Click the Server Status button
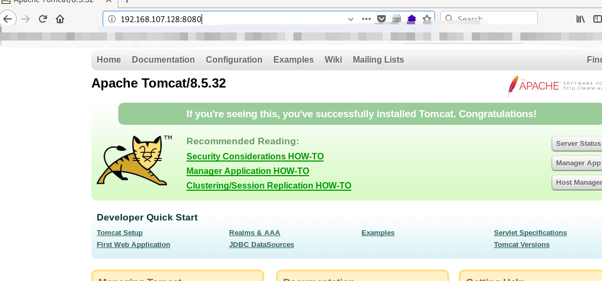Screen dimensions: 602x281 pos(577,144)
